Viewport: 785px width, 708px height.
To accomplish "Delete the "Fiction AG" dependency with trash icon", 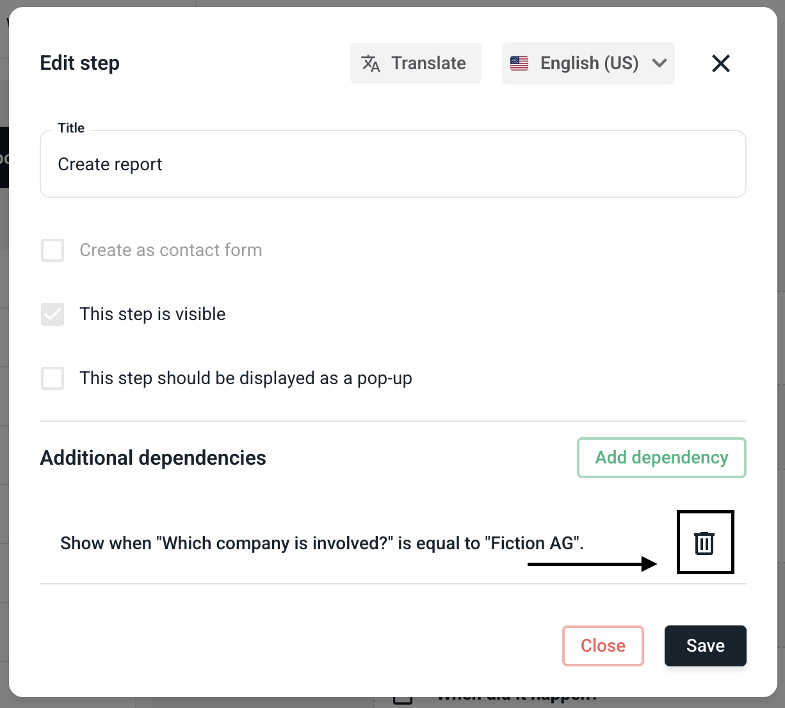I will click(x=704, y=543).
